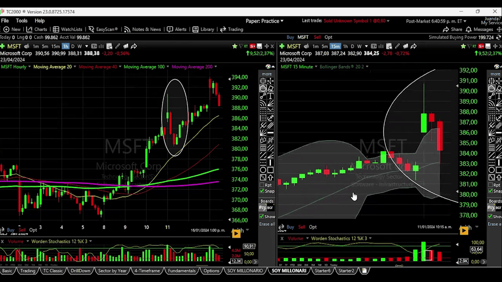Select the 5m timeframe on the right chart

pyautogui.click(x=325, y=46)
